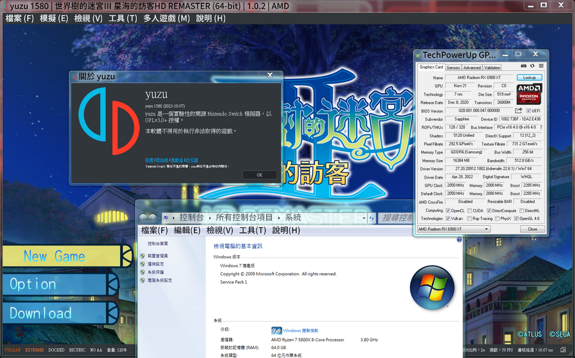This screenshot has height=358, width=575.
Task: Open the Control Panel 編輯(E) menu
Action: pyautogui.click(x=187, y=230)
